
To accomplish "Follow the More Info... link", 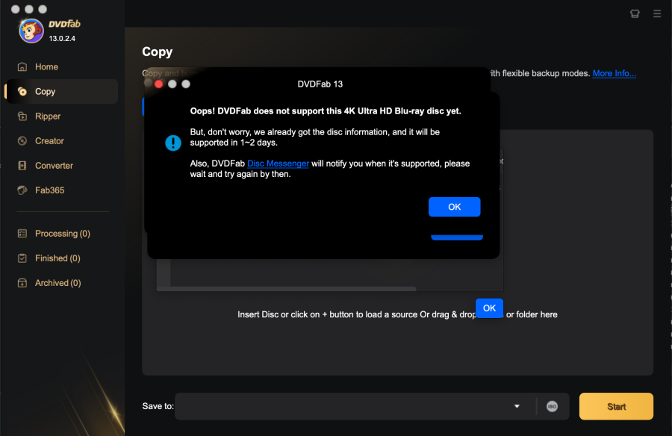I will click(x=614, y=73).
